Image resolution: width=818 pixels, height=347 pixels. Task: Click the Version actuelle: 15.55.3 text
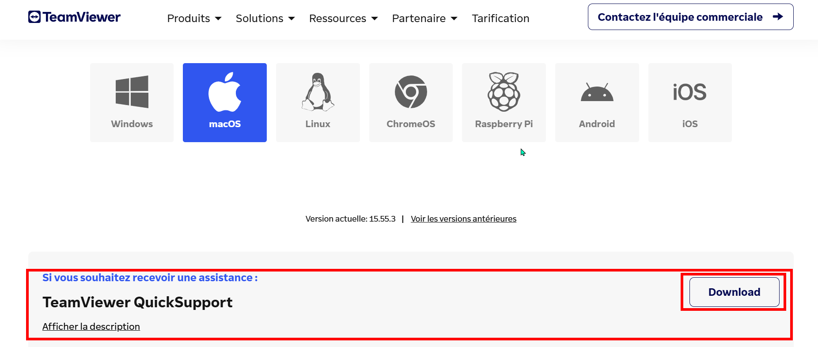(x=350, y=219)
